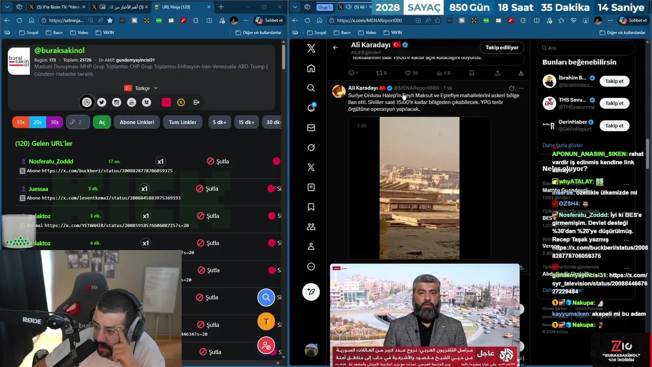Click Grok explain icon on Ali Karadayı's tweet
The image size is (652, 367).
click(x=511, y=88)
